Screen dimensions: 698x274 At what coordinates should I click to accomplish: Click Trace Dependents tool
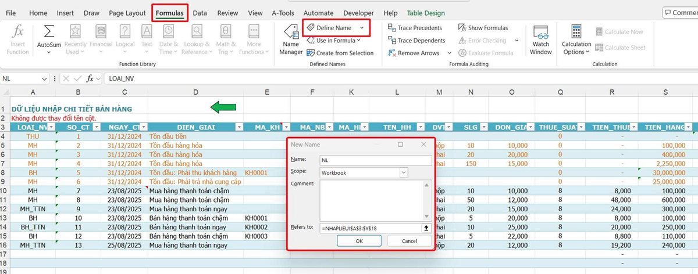tap(416, 41)
